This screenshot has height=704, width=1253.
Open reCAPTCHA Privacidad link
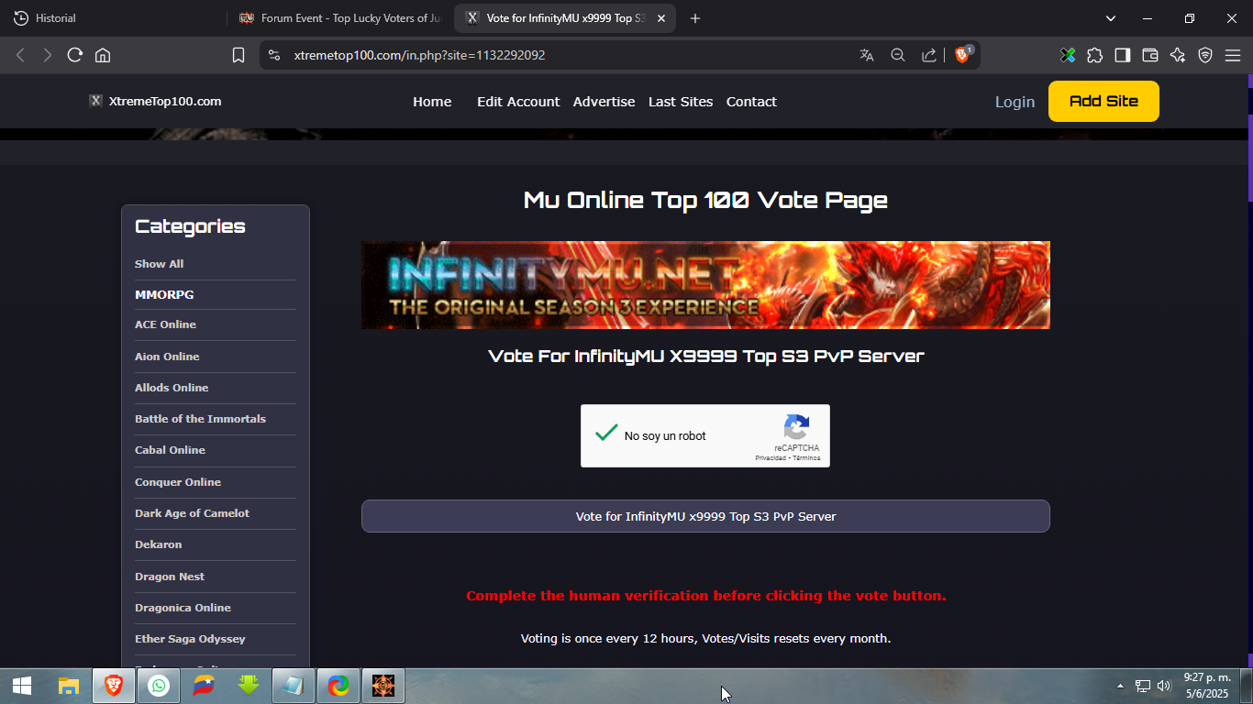click(x=771, y=457)
